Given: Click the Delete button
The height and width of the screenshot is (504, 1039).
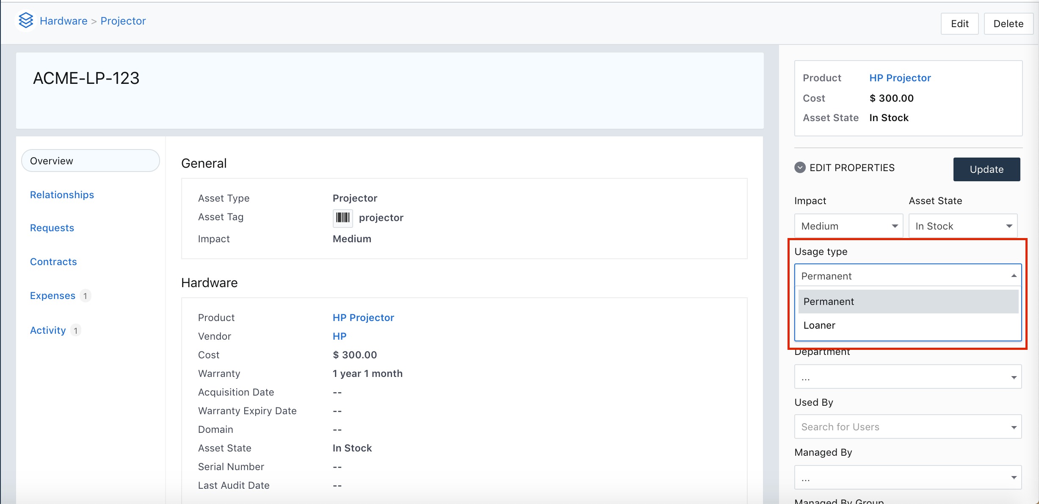Looking at the screenshot, I should click(x=1008, y=24).
